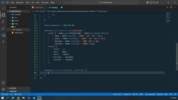Change Spaces: 4 indentation setting
The width and height of the screenshot is (178, 100).
click(127, 94)
